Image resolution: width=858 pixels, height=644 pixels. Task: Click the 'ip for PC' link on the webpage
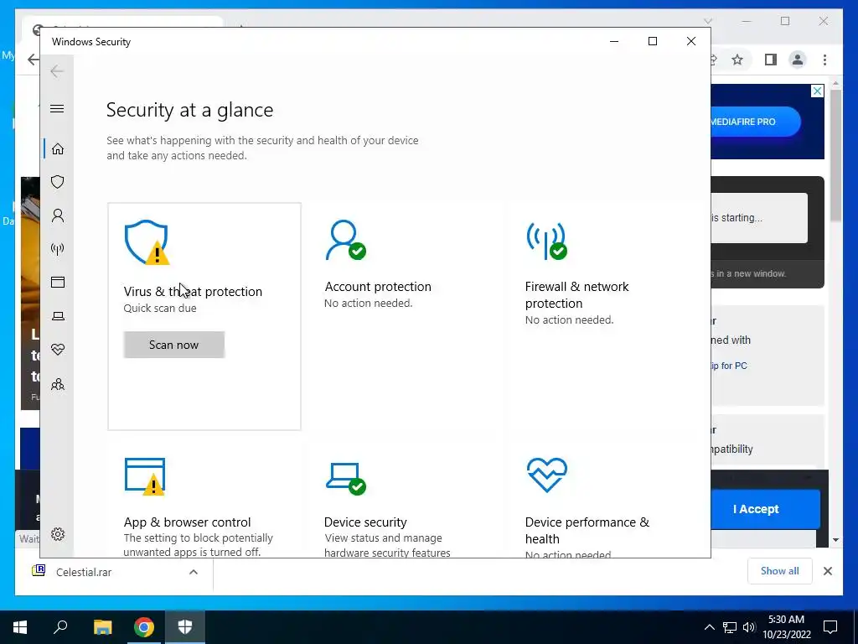[x=729, y=366]
